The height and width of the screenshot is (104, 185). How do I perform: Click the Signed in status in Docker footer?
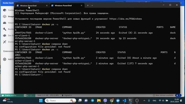point(67,95)
